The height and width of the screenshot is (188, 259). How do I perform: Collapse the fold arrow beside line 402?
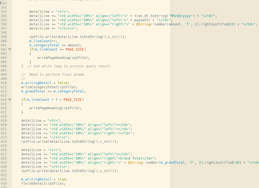[10, 49]
